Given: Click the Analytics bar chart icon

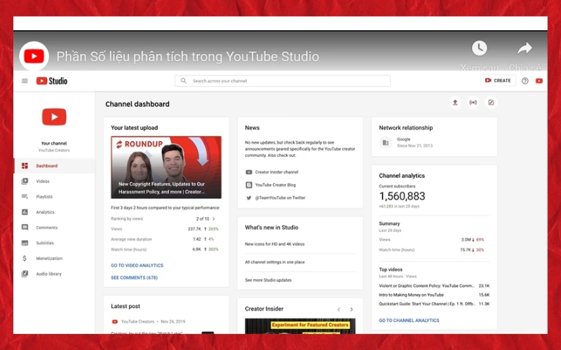Looking at the screenshot, I should [x=25, y=212].
